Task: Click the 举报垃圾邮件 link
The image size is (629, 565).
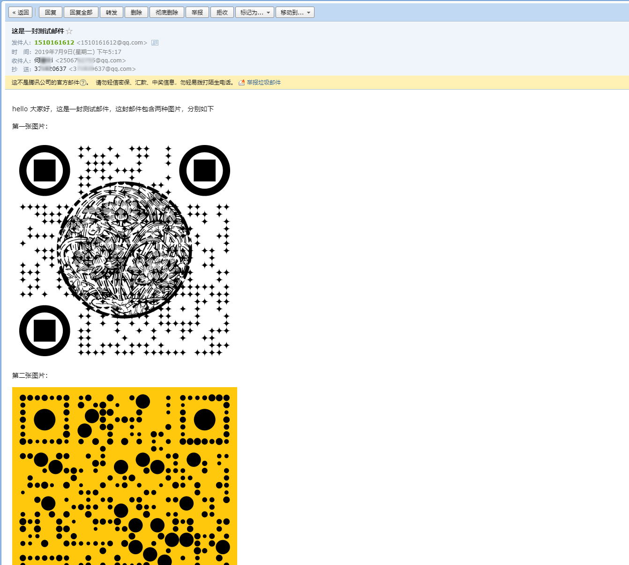Action: click(264, 83)
